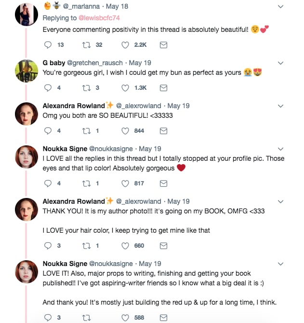Like Alexandra's tweet with 844 likes

click(x=125, y=131)
